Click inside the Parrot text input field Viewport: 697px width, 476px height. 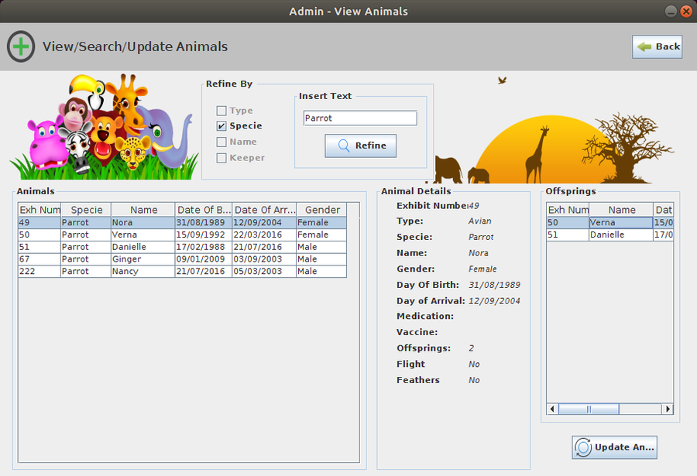point(359,118)
